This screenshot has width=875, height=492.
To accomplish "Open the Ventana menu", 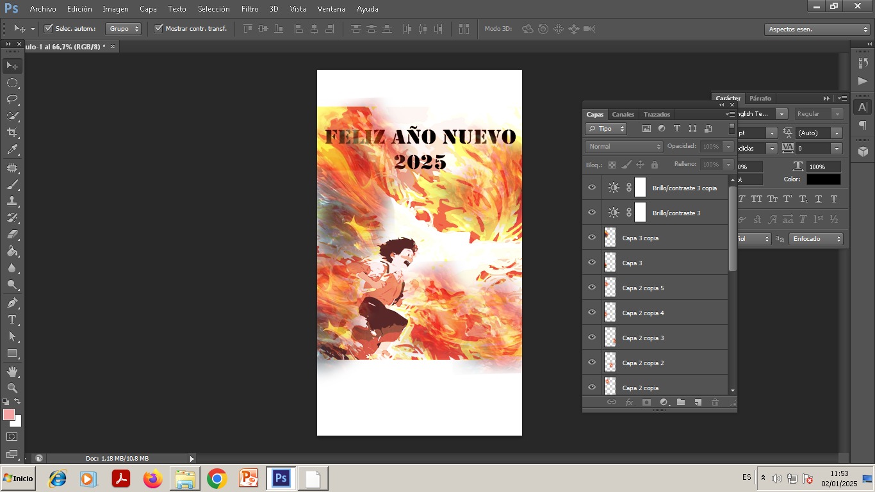I will pos(331,9).
